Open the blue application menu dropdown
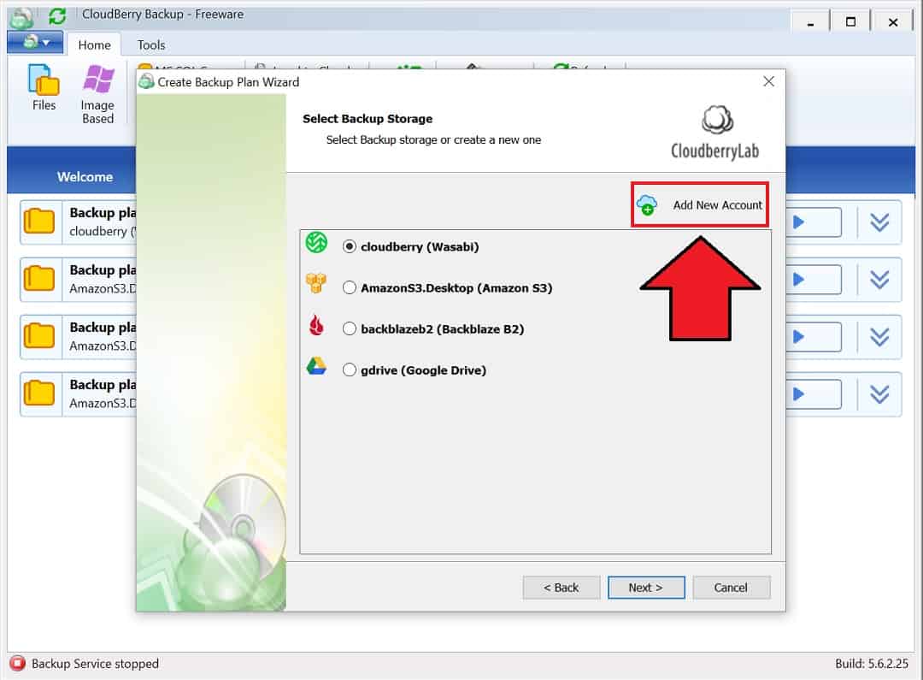Image resolution: width=923 pixels, height=680 pixels. point(35,42)
